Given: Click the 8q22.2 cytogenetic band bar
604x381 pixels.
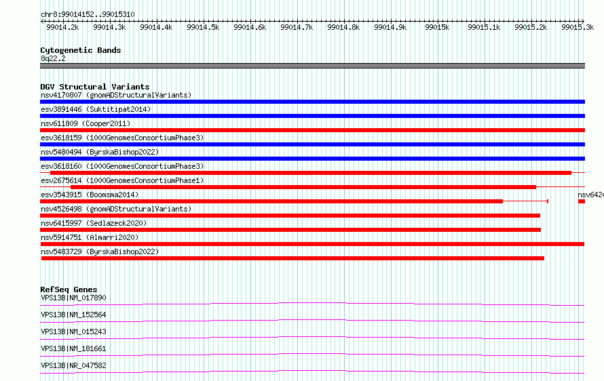Looking at the screenshot, I should tap(312, 66).
